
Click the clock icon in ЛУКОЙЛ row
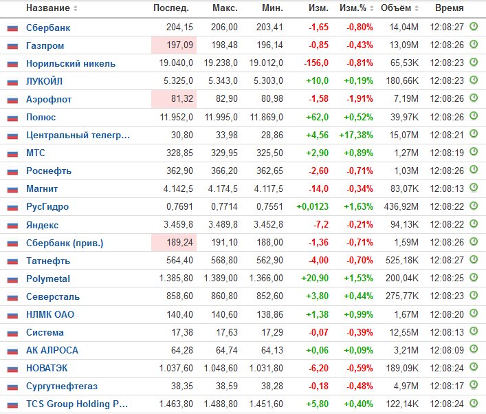pyautogui.click(x=474, y=80)
